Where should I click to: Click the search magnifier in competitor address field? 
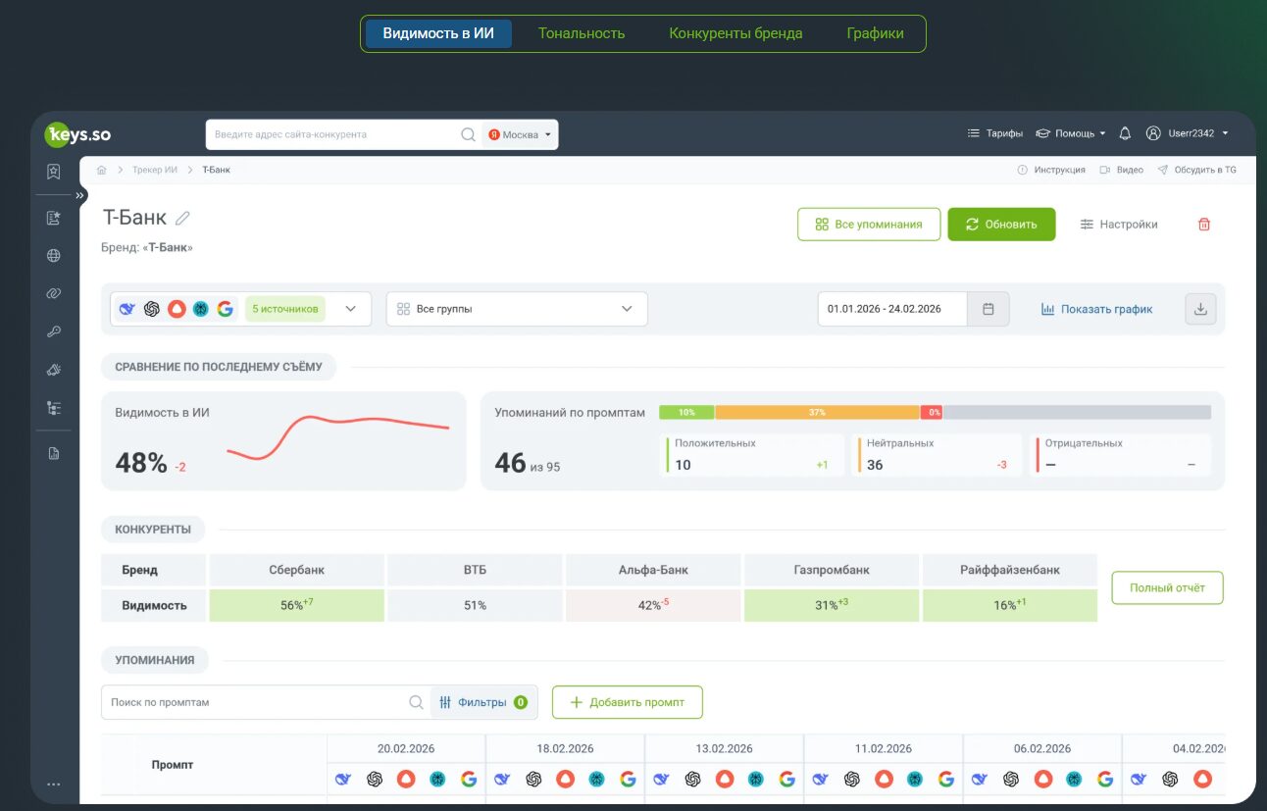click(x=469, y=134)
